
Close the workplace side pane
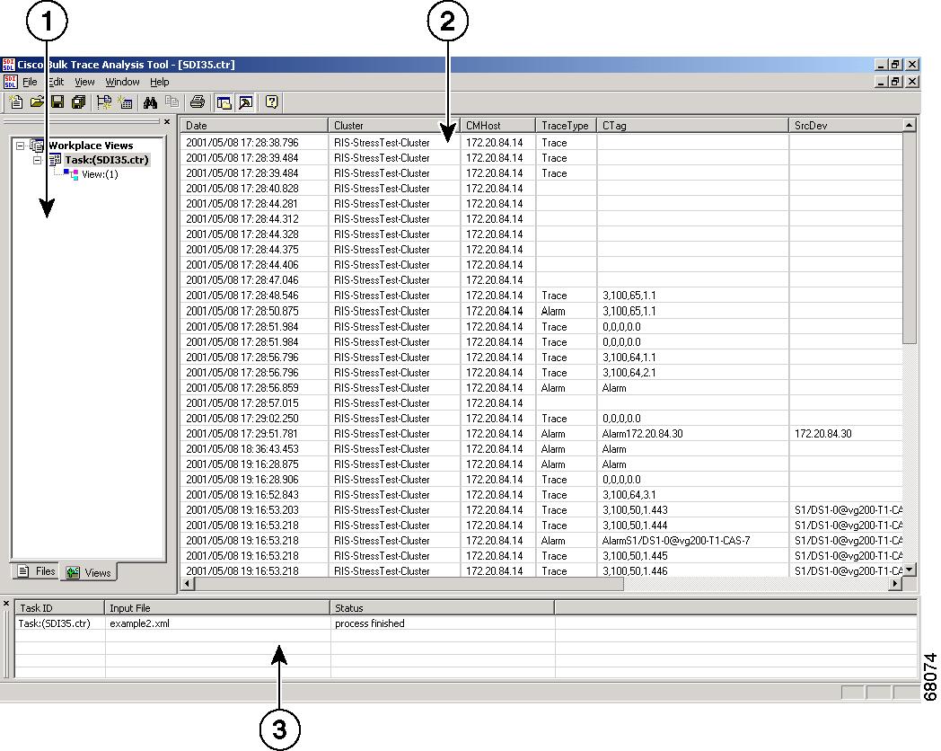coord(167,122)
